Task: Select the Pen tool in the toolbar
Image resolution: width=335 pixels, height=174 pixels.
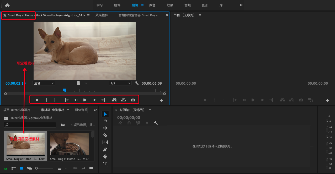Action: pyautogui.click(x=105, y=149)
